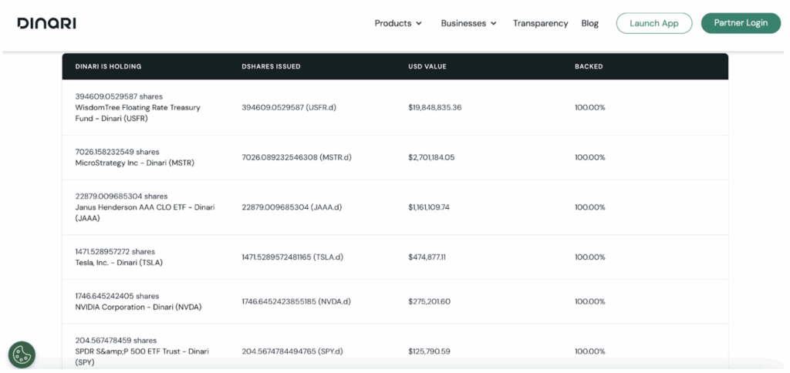790x373 pixels.
Task: Click the Tesla USD value $474,877.11
Action: pyautogui.click(x=430, y=257)
